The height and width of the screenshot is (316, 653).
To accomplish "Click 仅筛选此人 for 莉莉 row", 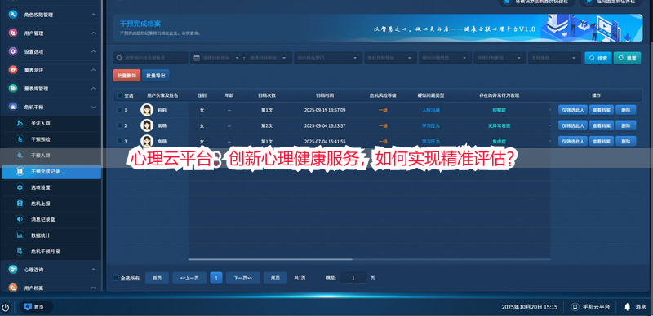I will pos(573,110).
